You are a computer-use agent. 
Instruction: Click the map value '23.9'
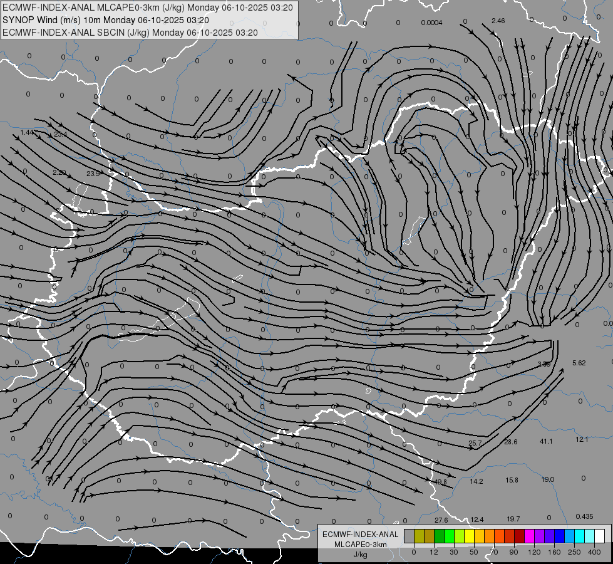tap(93, 174)
